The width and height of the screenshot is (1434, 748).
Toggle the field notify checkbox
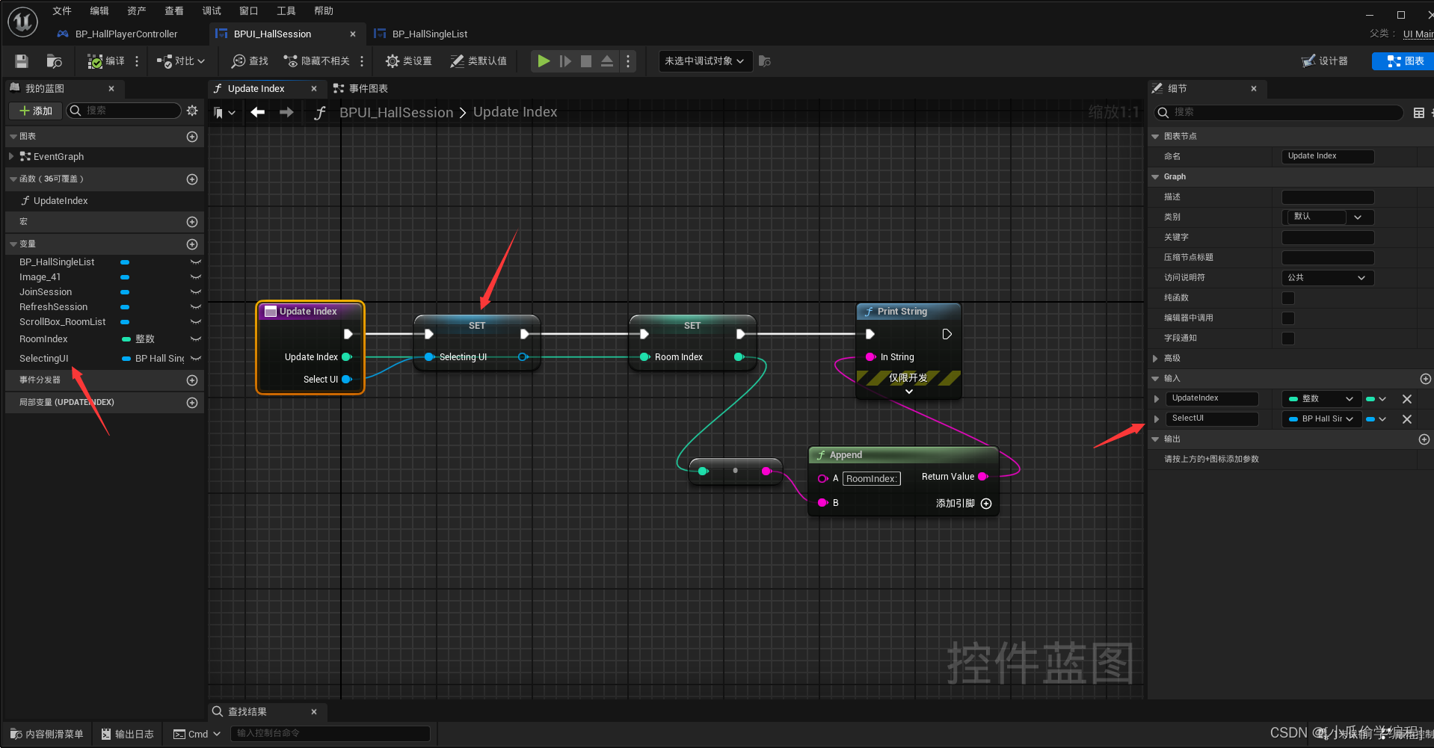1288,339
